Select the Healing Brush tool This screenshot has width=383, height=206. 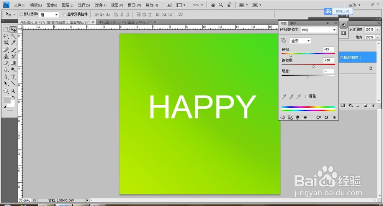[x=6, y=50]
